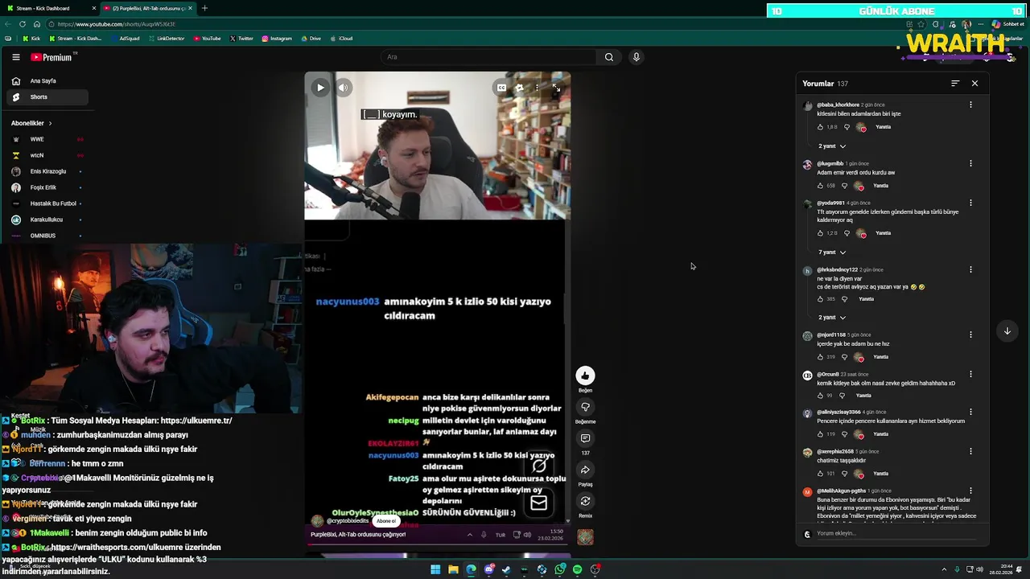Open the OMNIBUS subscription

click(x=44, y=236)
